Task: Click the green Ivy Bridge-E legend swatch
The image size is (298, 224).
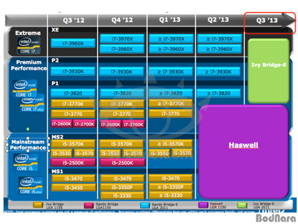Action: coord(242,205)
